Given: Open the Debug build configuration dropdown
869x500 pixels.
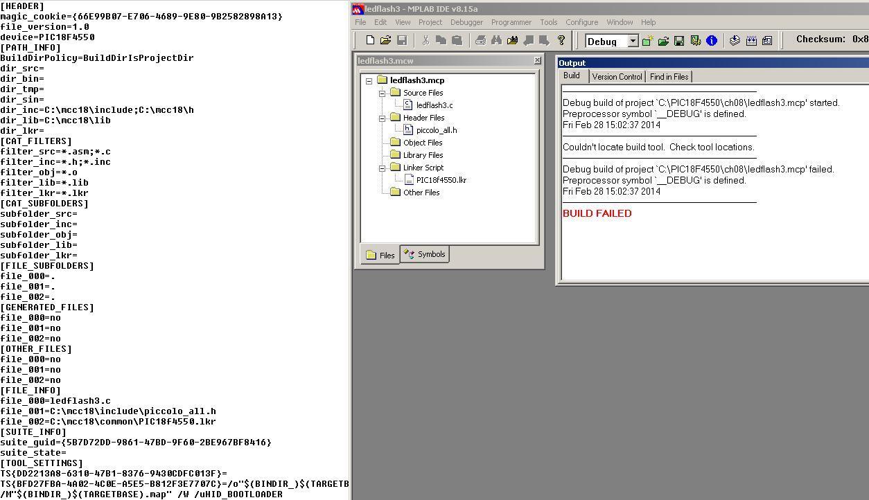Looking at the screenshot, I should tap(633, 41).
